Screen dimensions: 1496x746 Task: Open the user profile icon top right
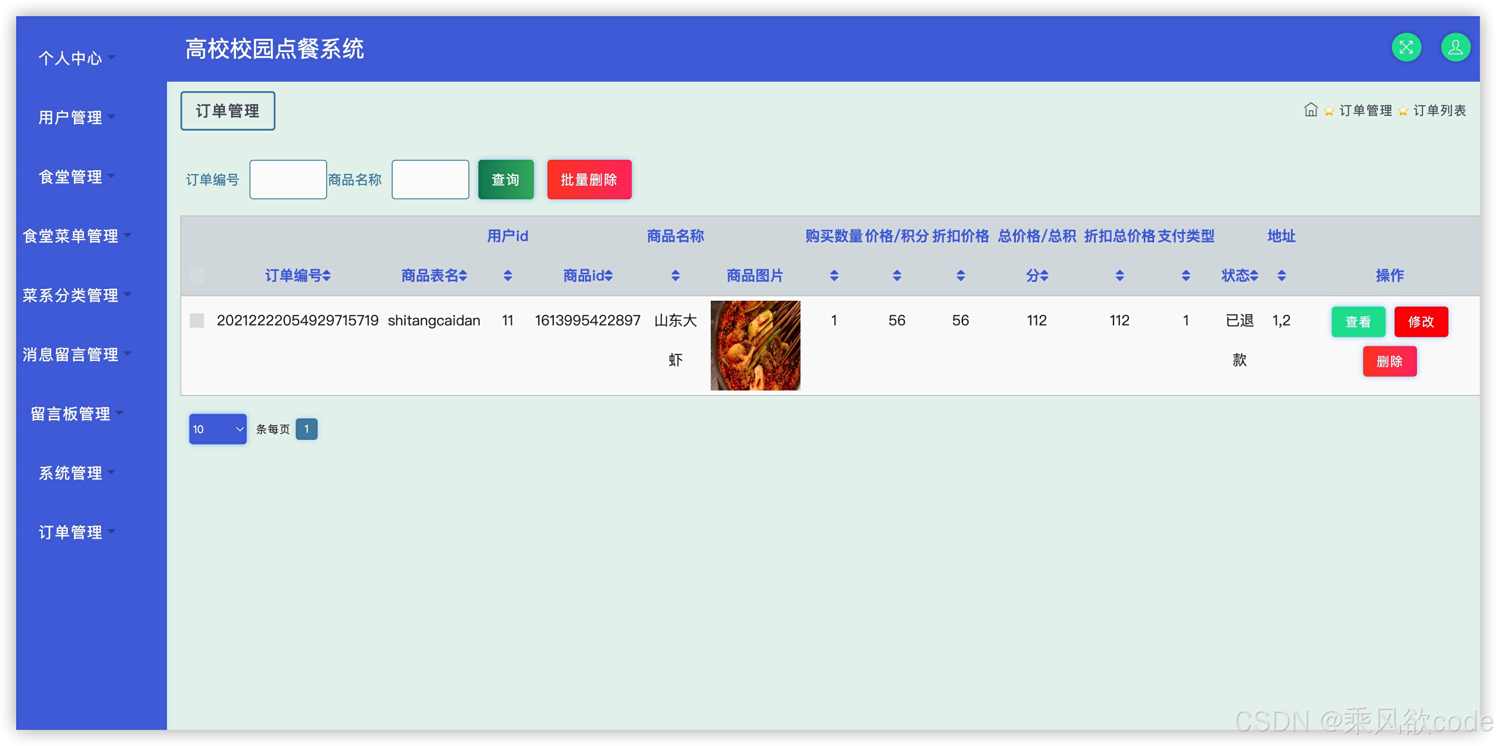[1455, 47]
